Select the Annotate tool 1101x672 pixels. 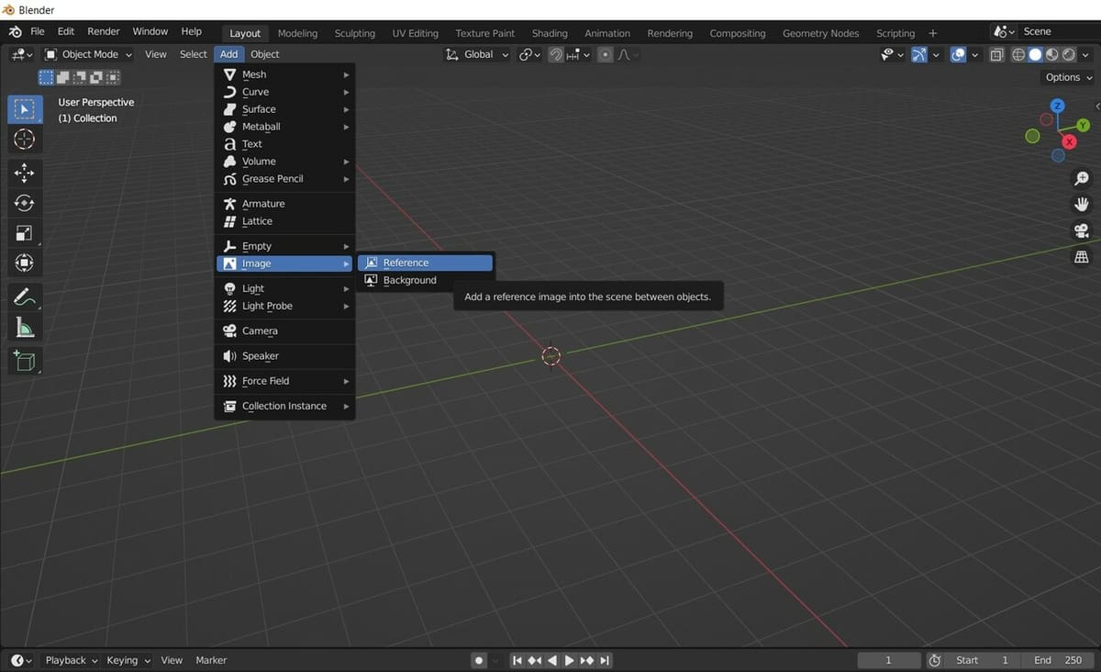click(25, 297)
